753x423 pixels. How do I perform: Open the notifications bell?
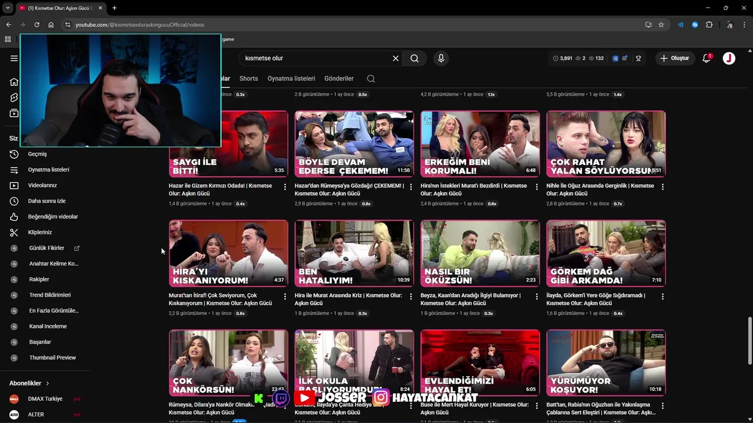click(x=707, y=58)
